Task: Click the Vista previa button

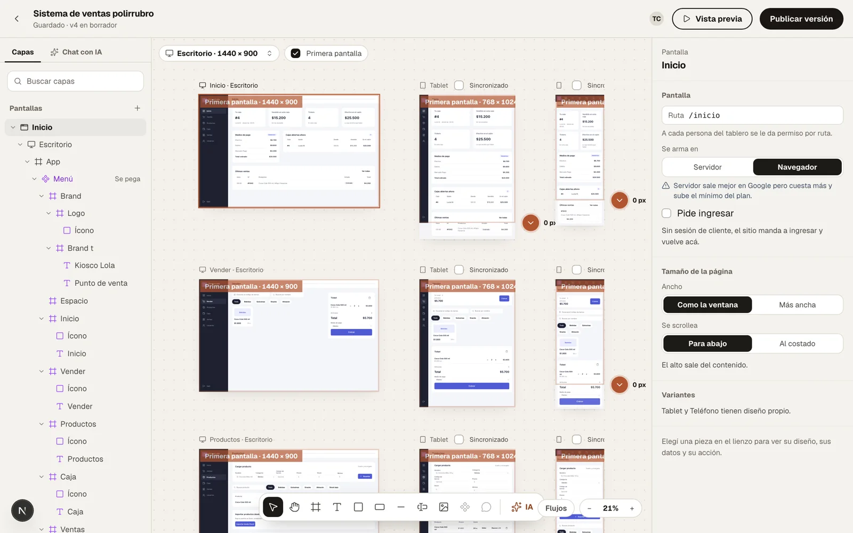Action: (x=712, y=19)
